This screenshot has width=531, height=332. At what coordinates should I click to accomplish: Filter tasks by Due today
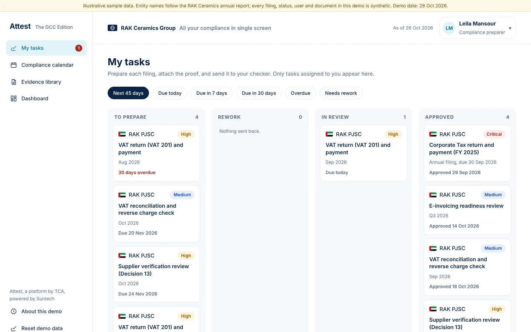tap(170, 93)
